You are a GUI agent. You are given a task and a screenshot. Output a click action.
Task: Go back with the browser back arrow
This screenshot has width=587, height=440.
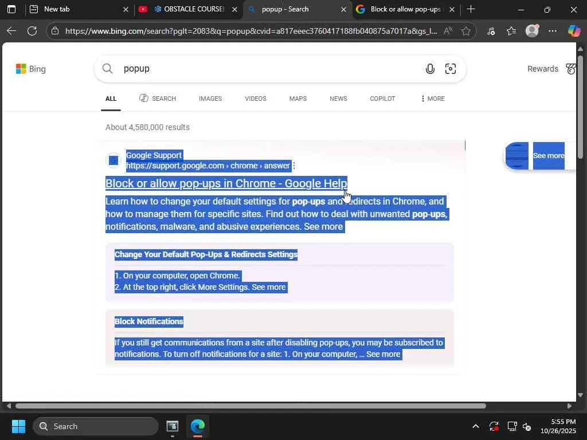pos(11,31)
